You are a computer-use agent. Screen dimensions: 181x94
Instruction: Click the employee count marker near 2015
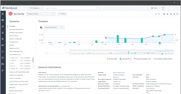106,38
